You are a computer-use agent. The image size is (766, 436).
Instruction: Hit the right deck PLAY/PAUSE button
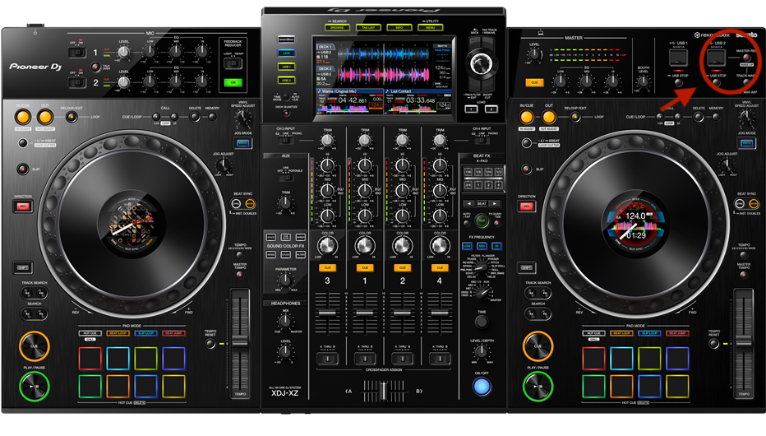(x=538, y=386)
